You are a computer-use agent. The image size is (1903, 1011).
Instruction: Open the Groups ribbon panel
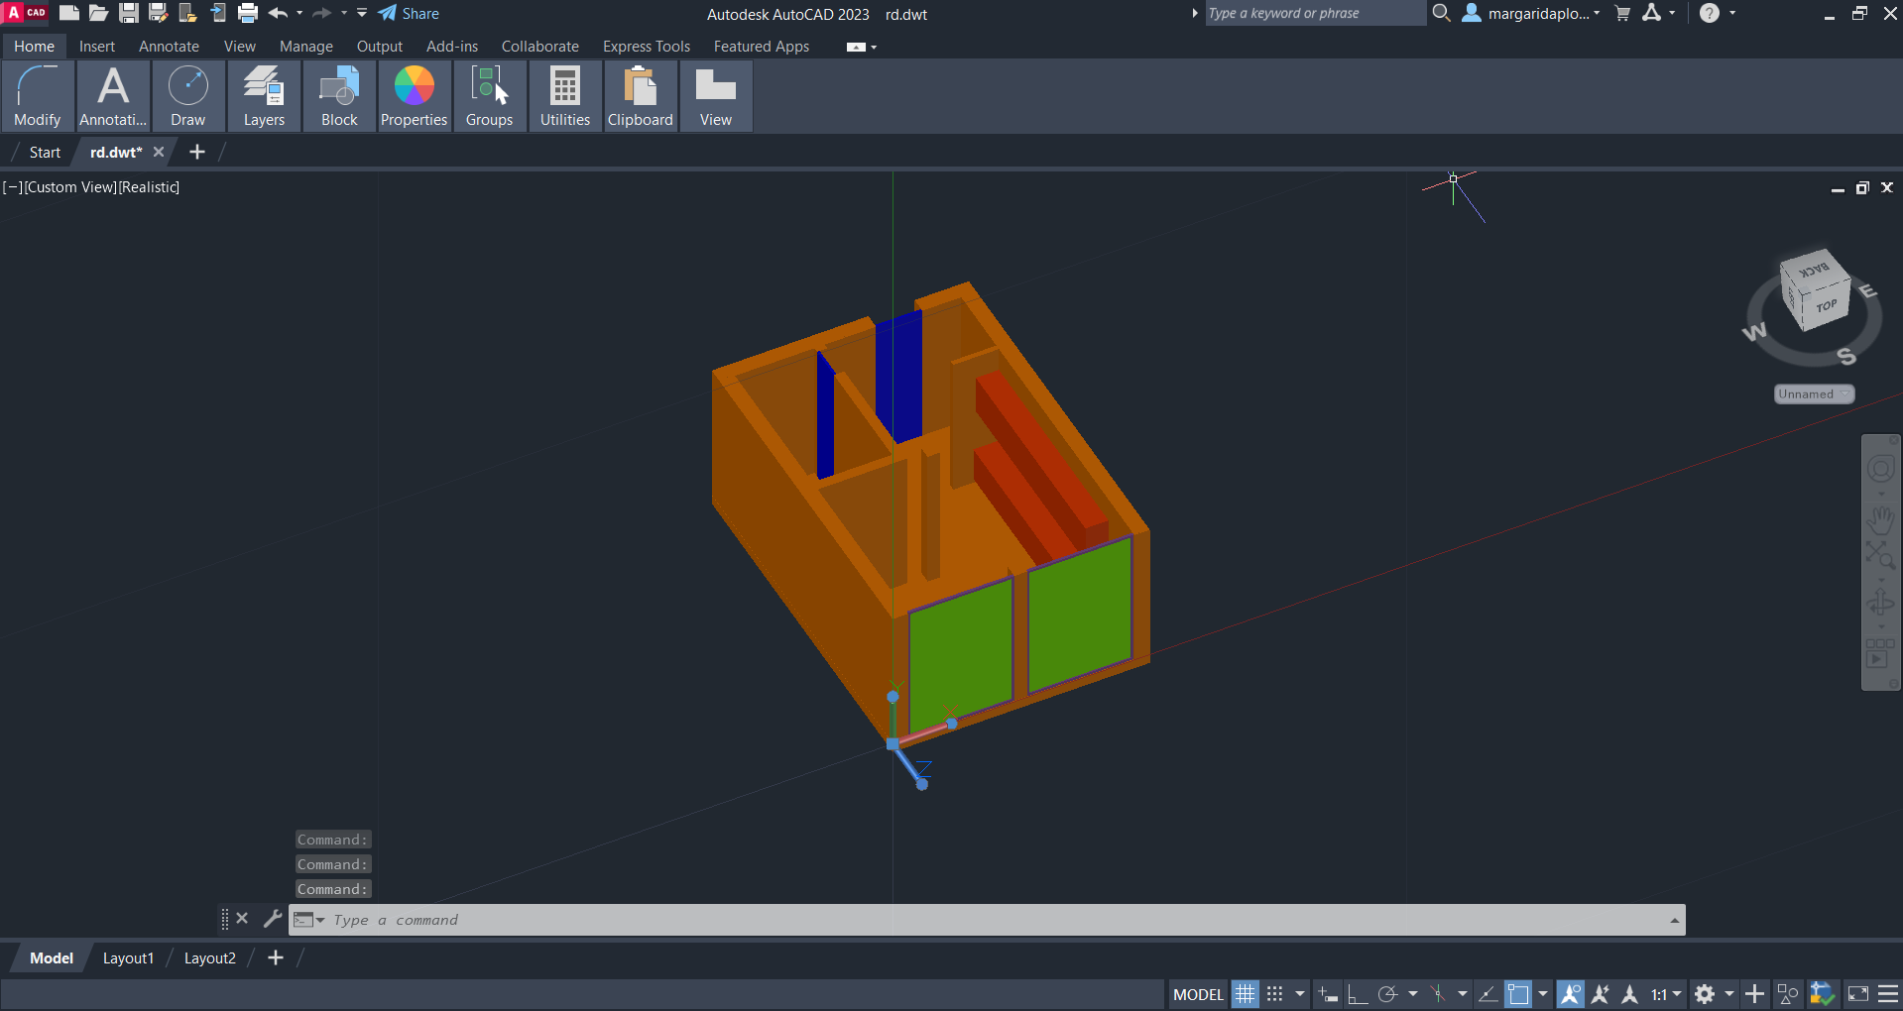[489, 96]
